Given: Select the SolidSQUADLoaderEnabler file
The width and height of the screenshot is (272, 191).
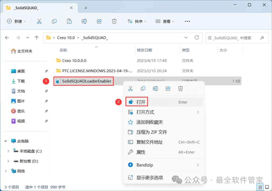Looking at the screenshot, I should [87, 81].
